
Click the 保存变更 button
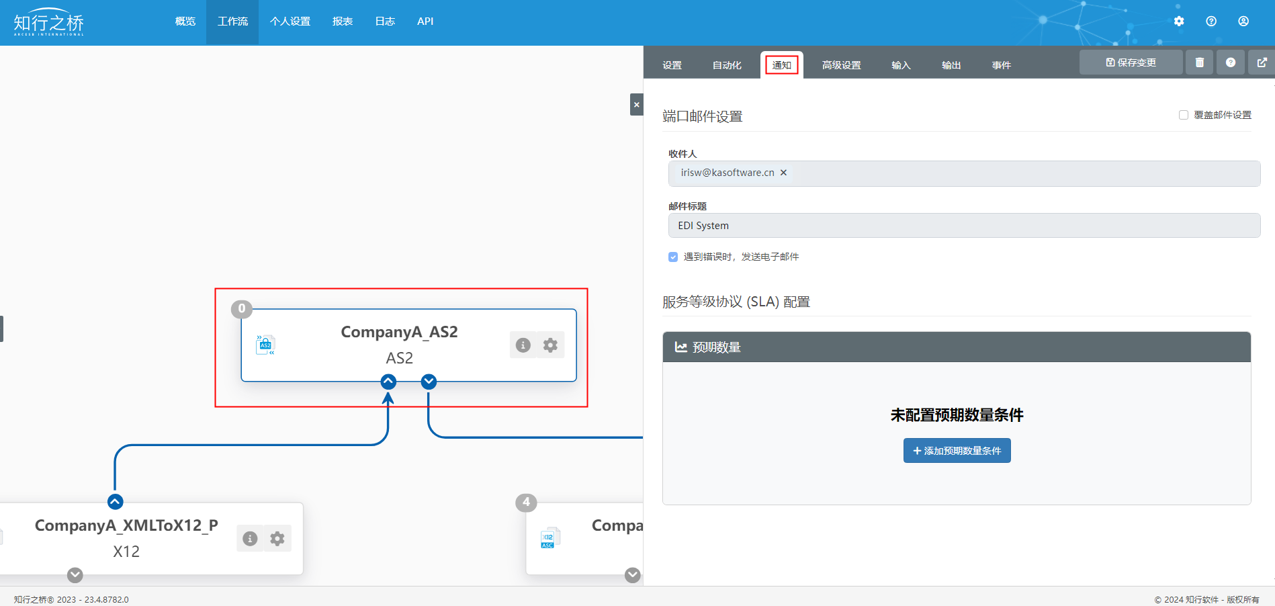coord(1131,62)
